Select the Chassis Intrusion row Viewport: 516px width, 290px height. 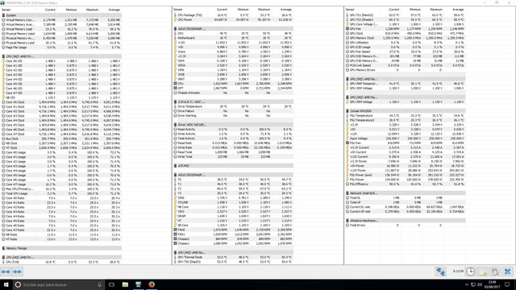click(233, 93)
